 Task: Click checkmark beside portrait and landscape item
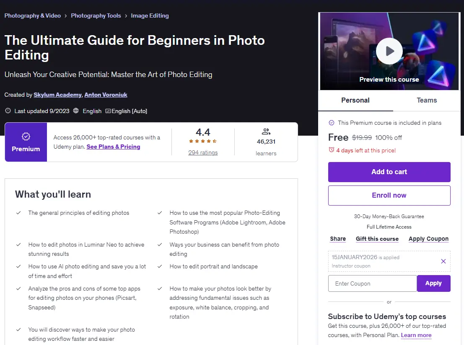[160, 266]
